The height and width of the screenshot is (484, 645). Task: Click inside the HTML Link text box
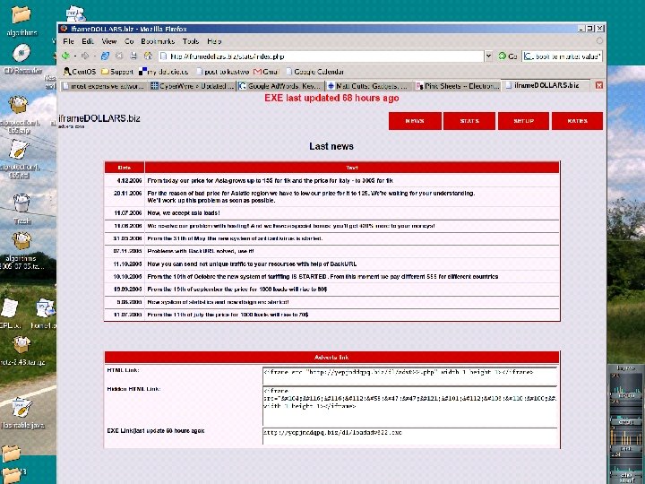click(x=409, y=376)
